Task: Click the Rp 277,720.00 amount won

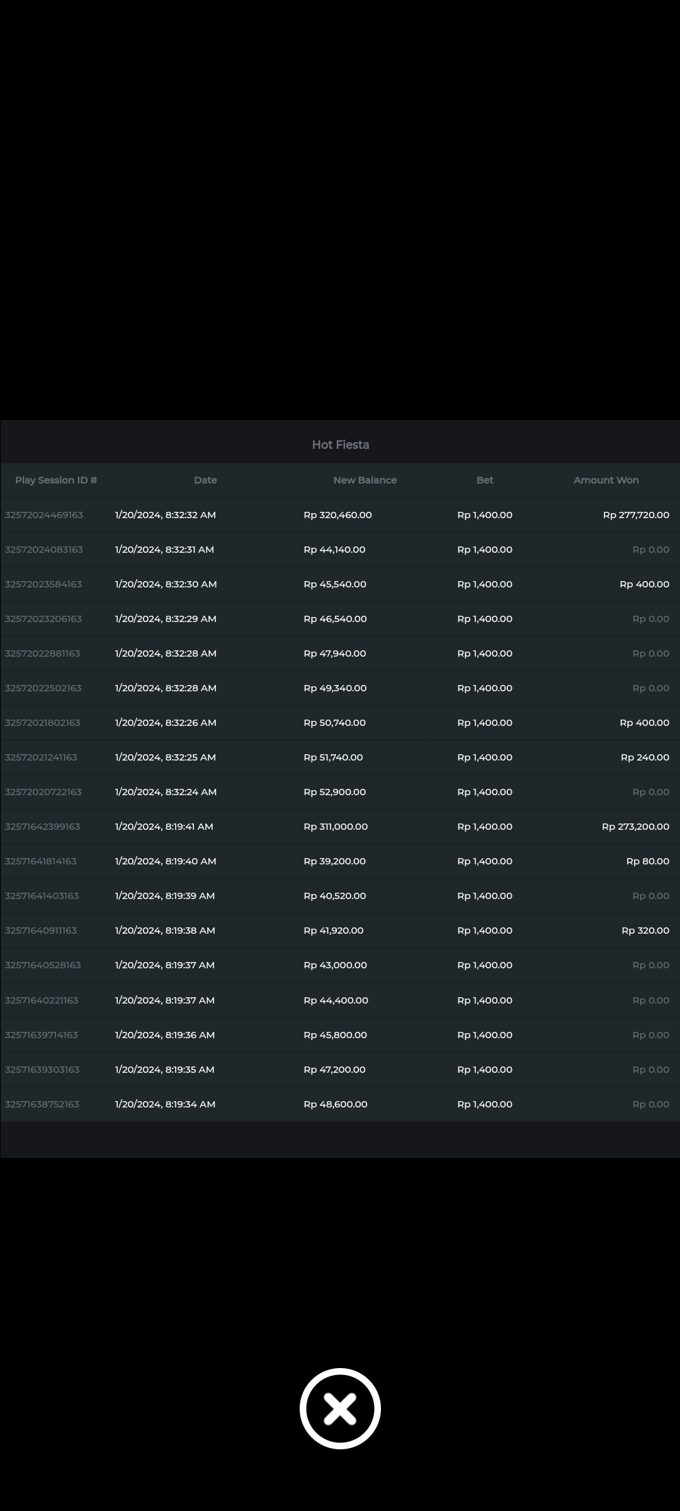Action: click(636, 515)
